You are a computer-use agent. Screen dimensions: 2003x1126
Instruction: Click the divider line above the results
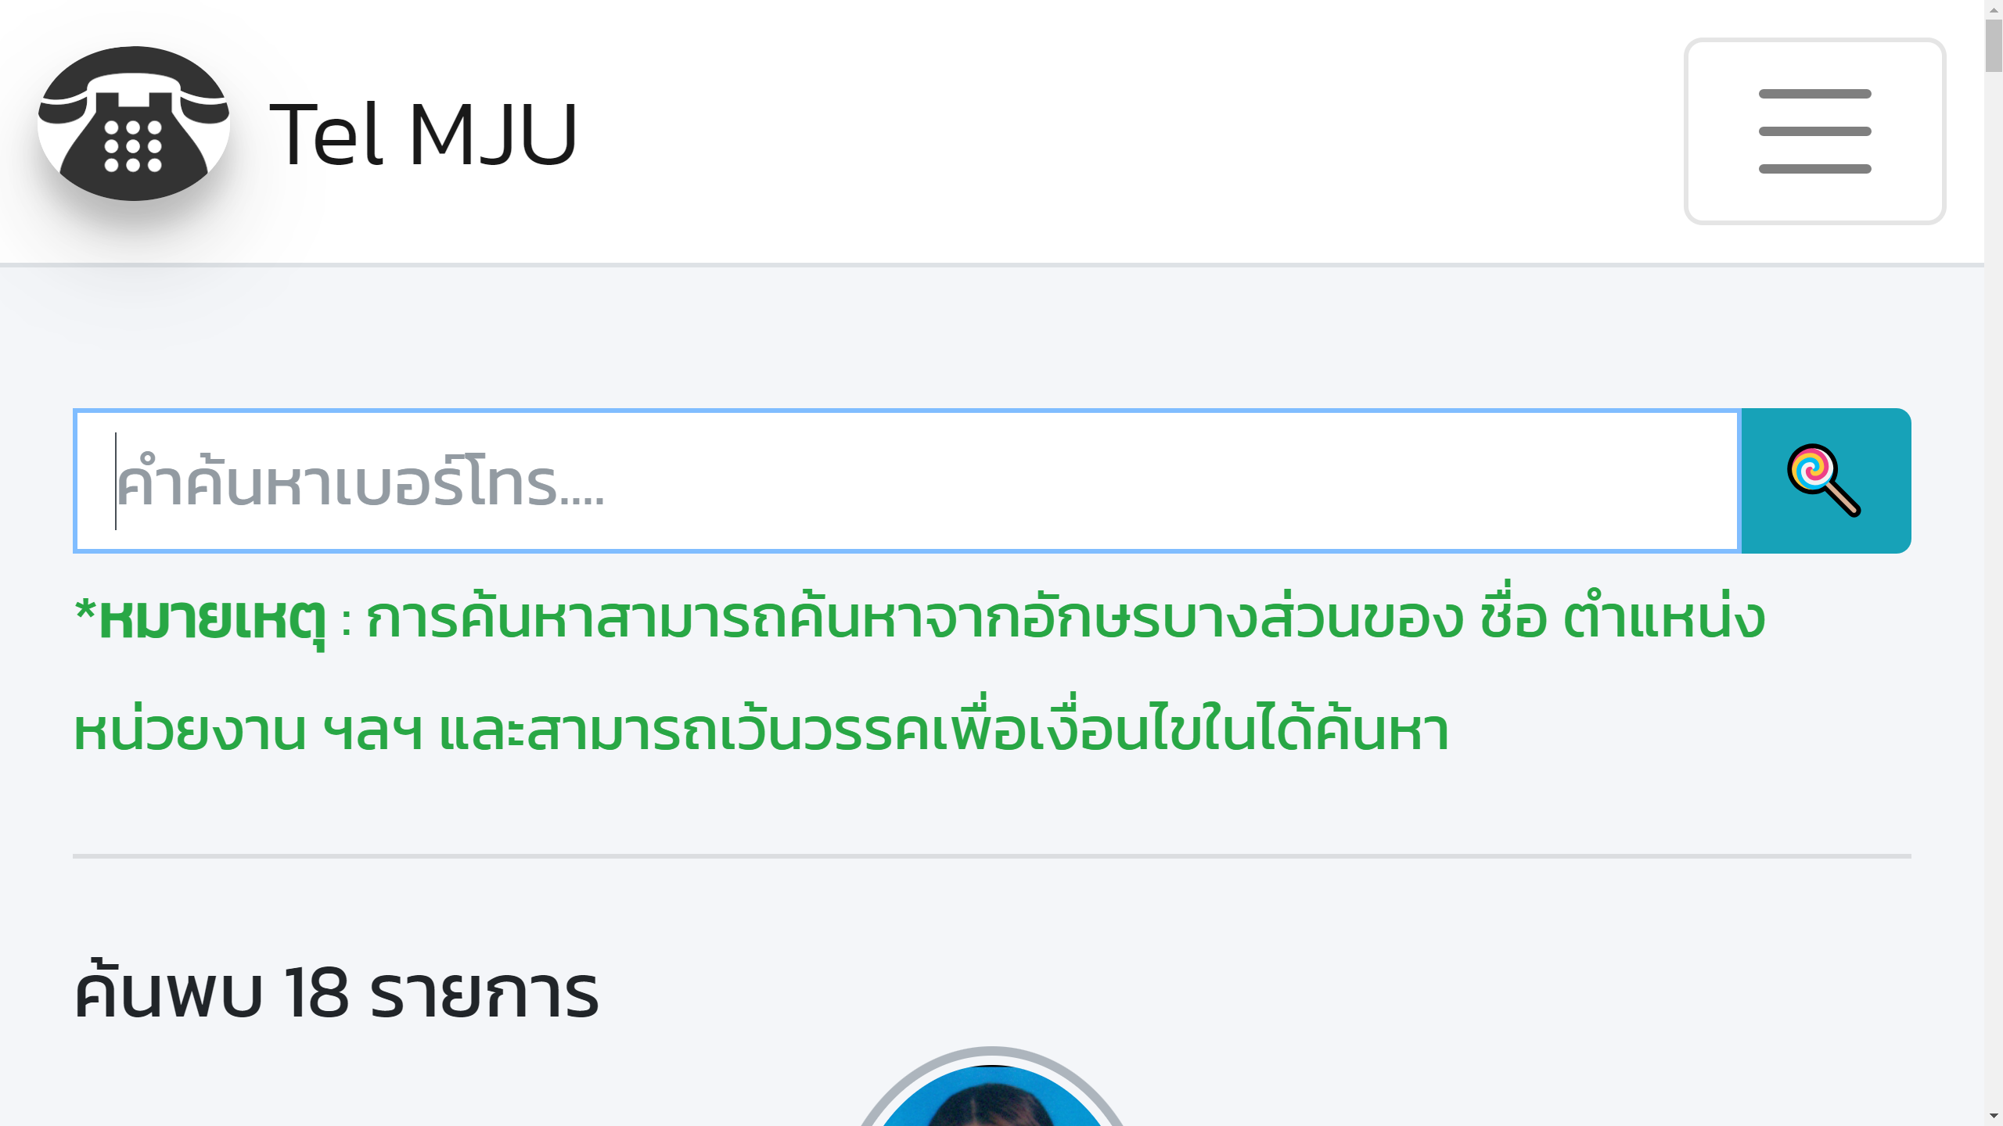[x=991, y=856]
